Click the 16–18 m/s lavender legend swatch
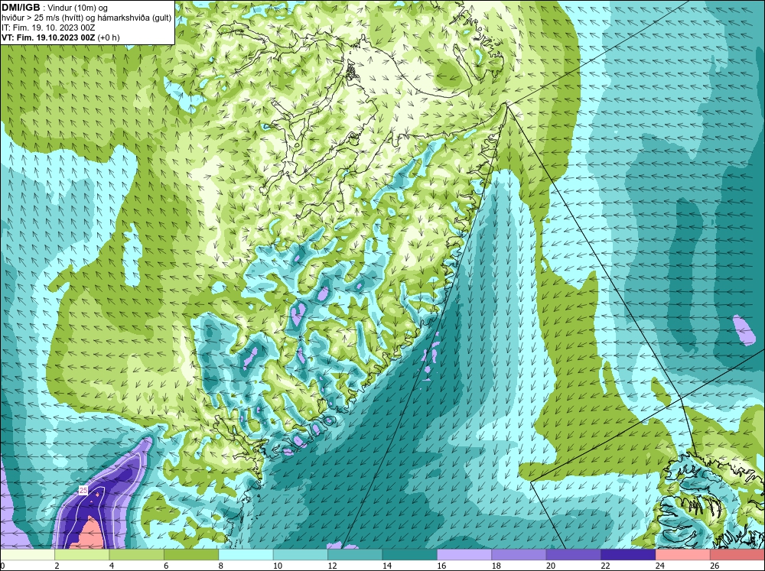The height and width of the screenshot is (571, 765). (464, 554)
